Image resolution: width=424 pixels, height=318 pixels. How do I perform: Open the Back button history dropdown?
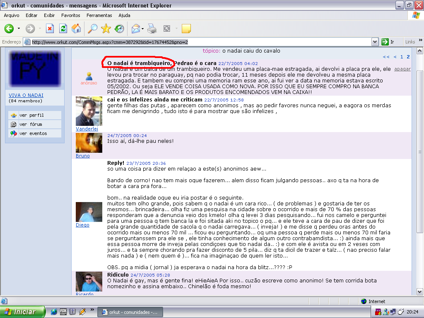19,29
